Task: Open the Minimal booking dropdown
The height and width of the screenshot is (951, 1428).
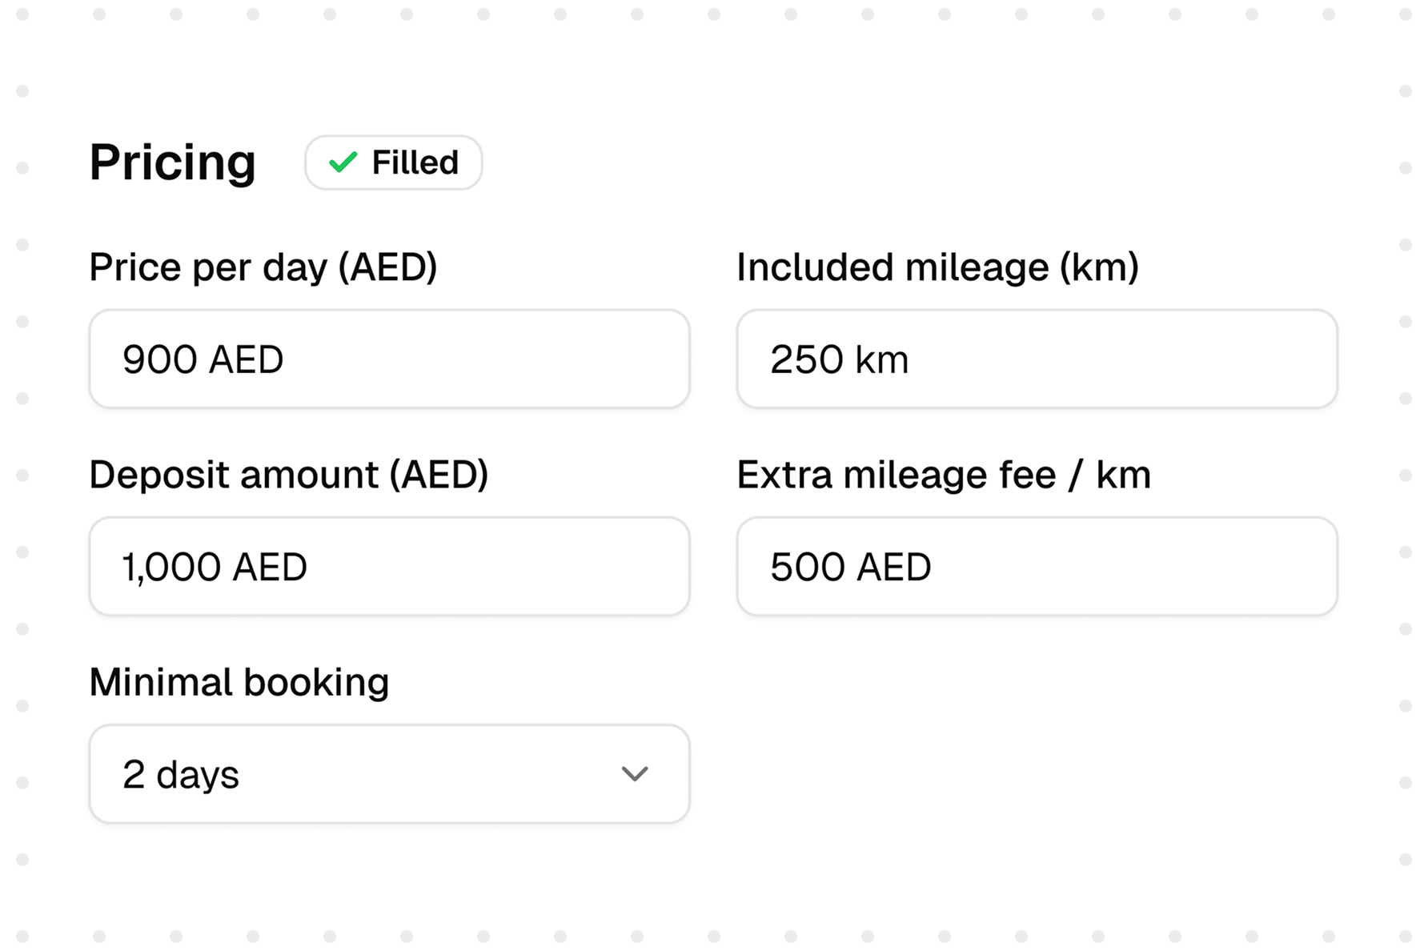Action: tap(389, 773)
